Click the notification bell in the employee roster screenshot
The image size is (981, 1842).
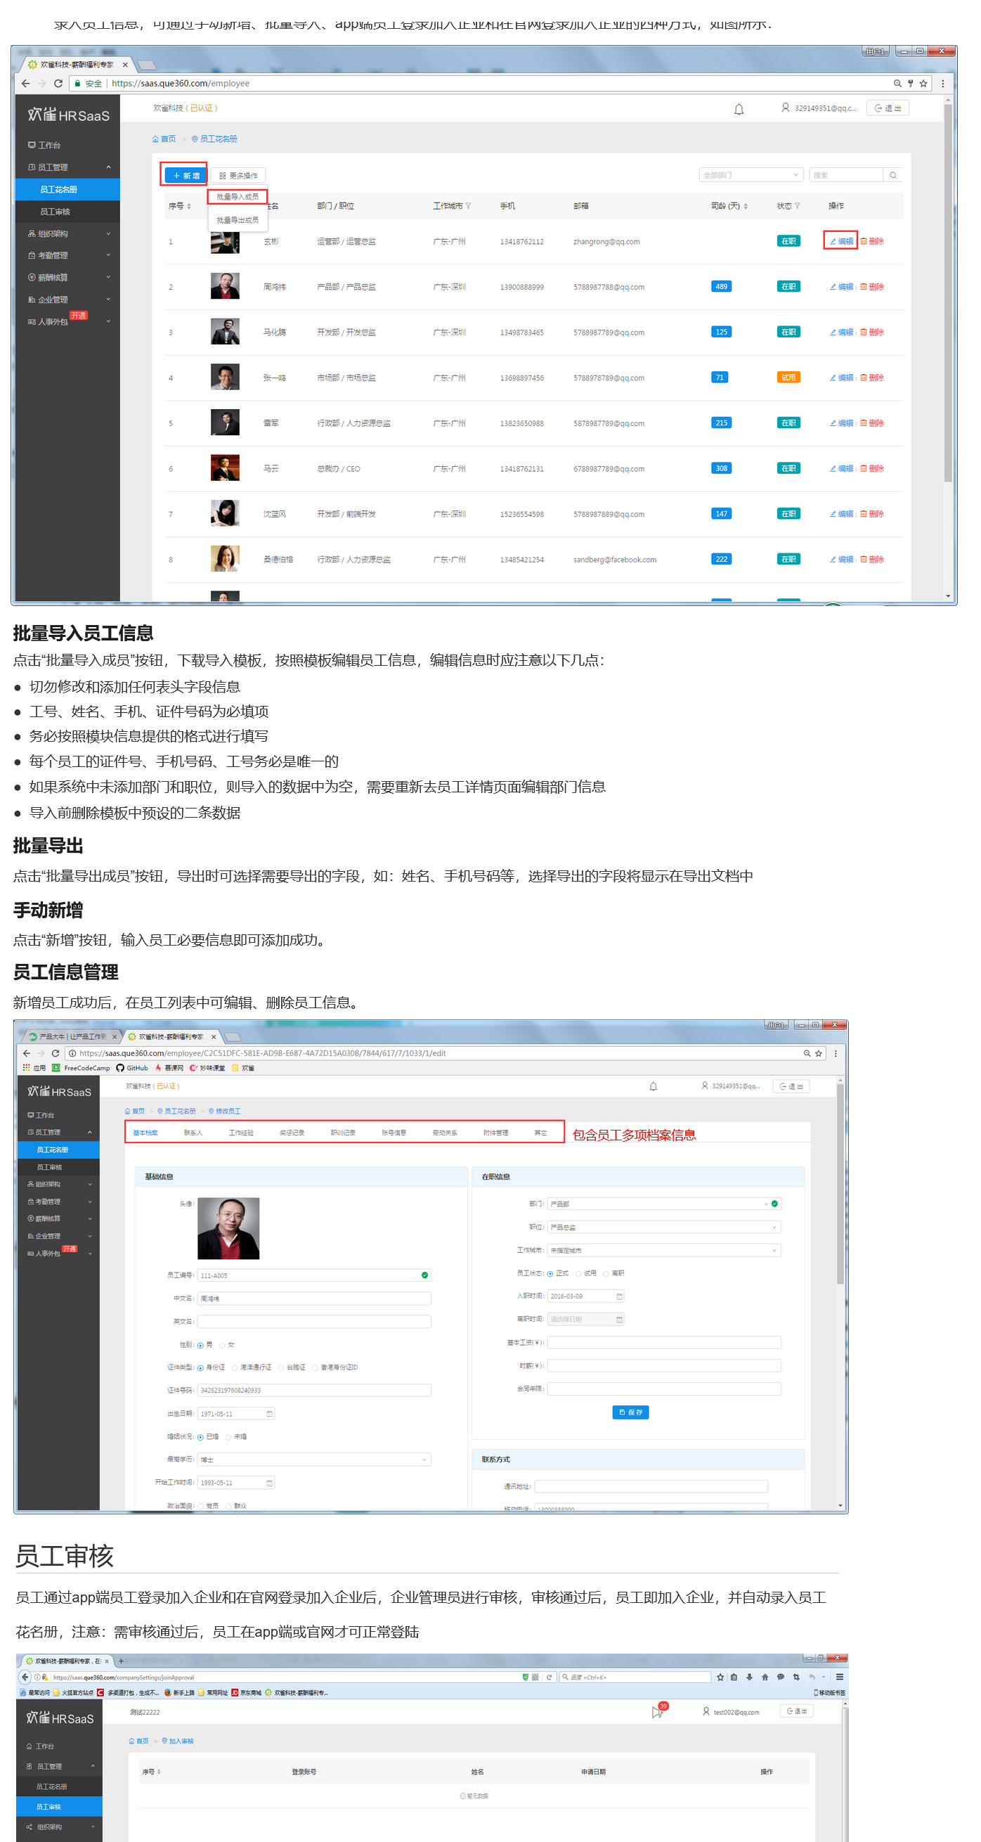pos(739,109)
